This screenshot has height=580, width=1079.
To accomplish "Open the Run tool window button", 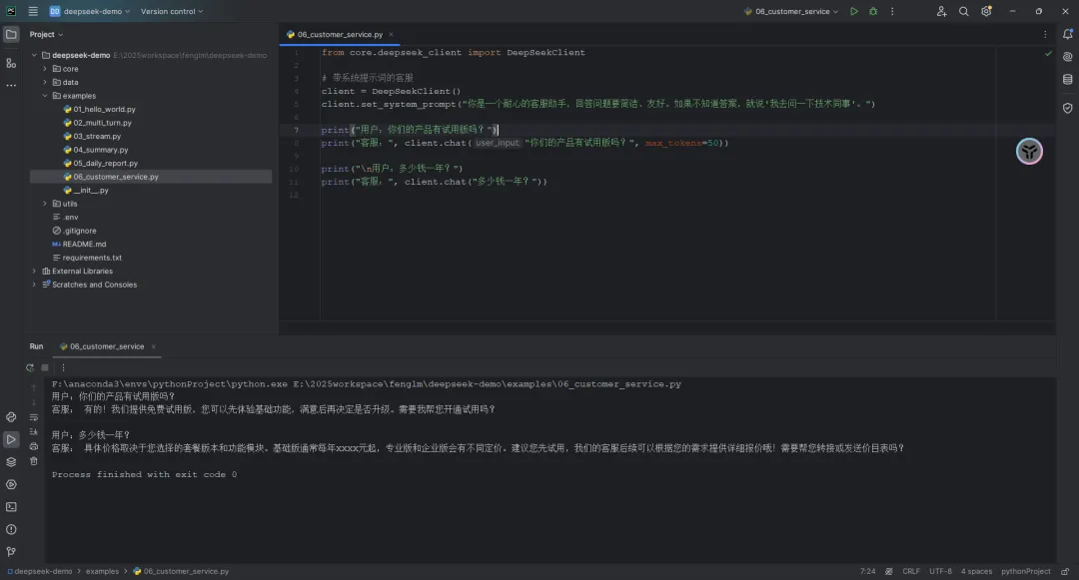I will tap(11, 439).
